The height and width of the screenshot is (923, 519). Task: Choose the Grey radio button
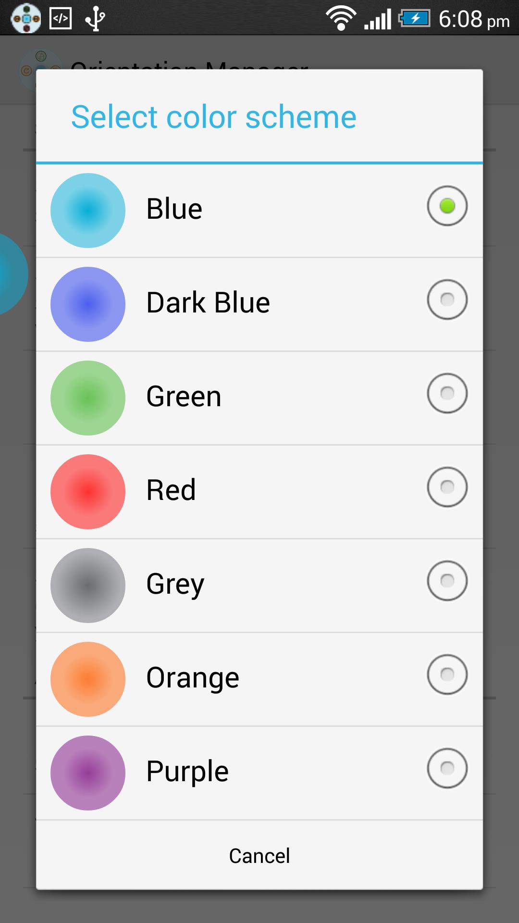[x=447, y=581]
